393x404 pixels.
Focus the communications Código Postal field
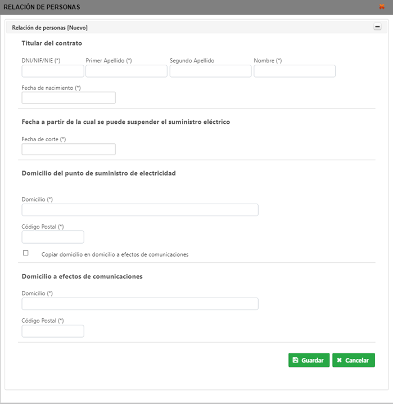(x=53, y=331)
